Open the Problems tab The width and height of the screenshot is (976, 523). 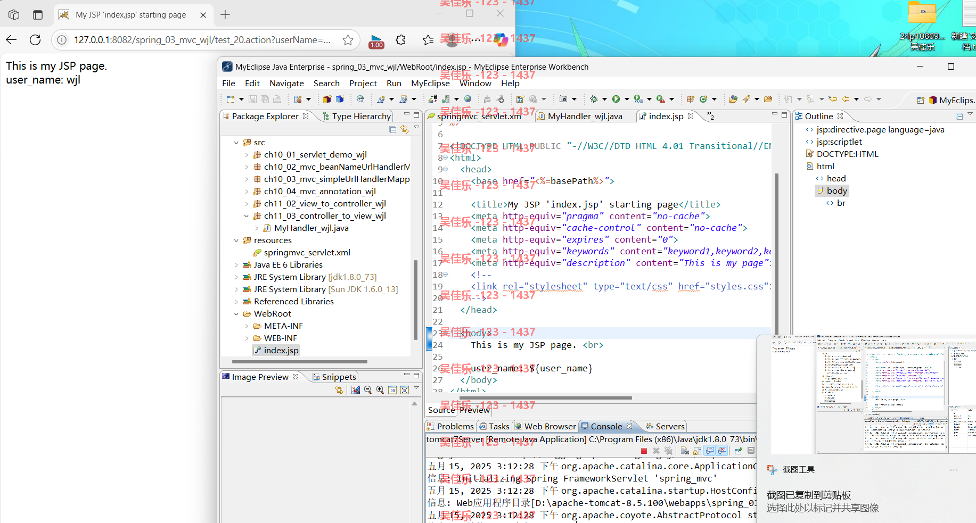coord(450,426)
